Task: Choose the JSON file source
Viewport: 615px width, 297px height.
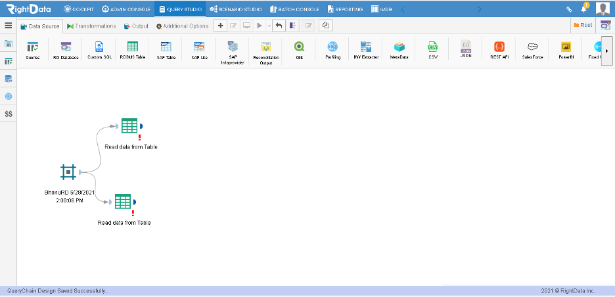Action: click(466, 49)
